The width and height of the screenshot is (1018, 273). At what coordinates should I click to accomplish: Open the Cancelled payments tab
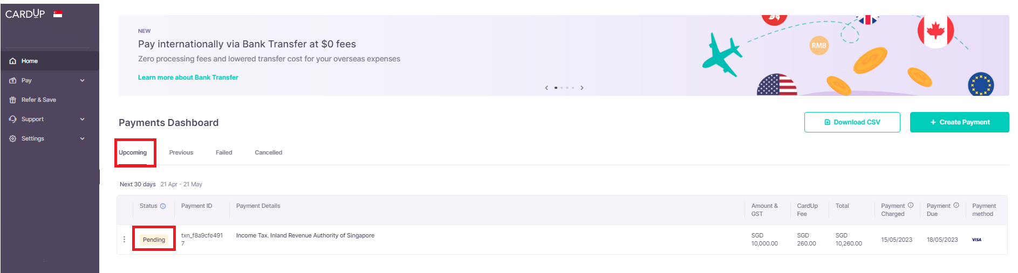click(268, 153)
